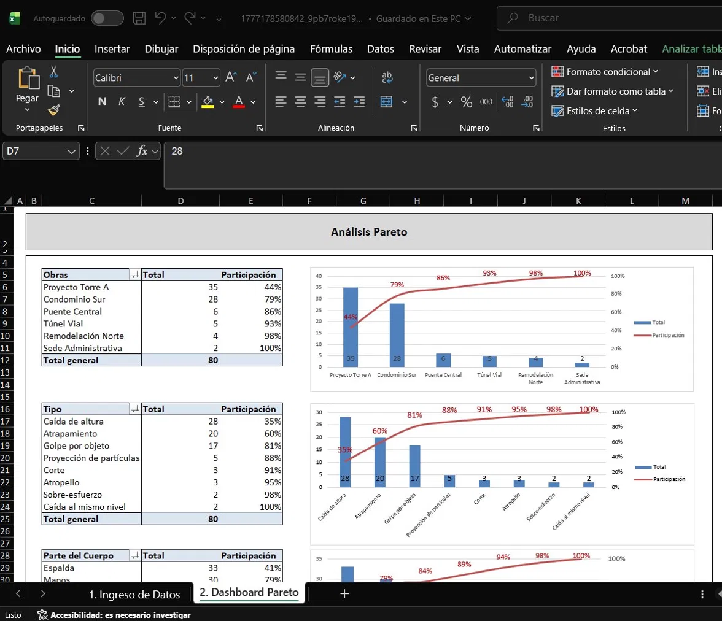Open Formato condicional menu
Screen dimensions: 722x621
click(x=605, y=72)
